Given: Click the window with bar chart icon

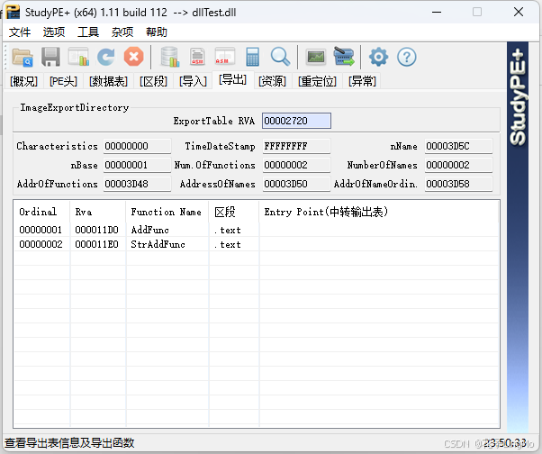Looking at the screenshot, I should tap(78, 57).
